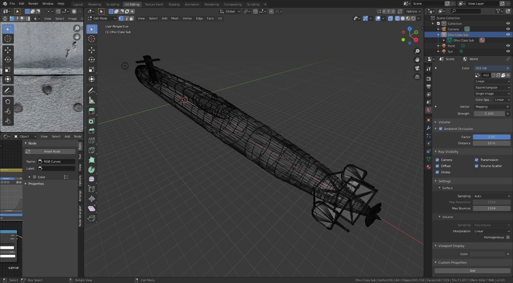Open the Modifier properties wrench tab
The width and height of the screenshot is (513, 283).
pos(428,128)
